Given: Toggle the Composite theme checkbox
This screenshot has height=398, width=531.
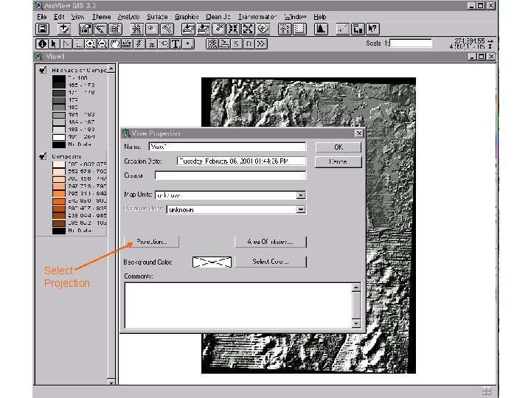Looking at the screenshot, I should coord(43,156).
